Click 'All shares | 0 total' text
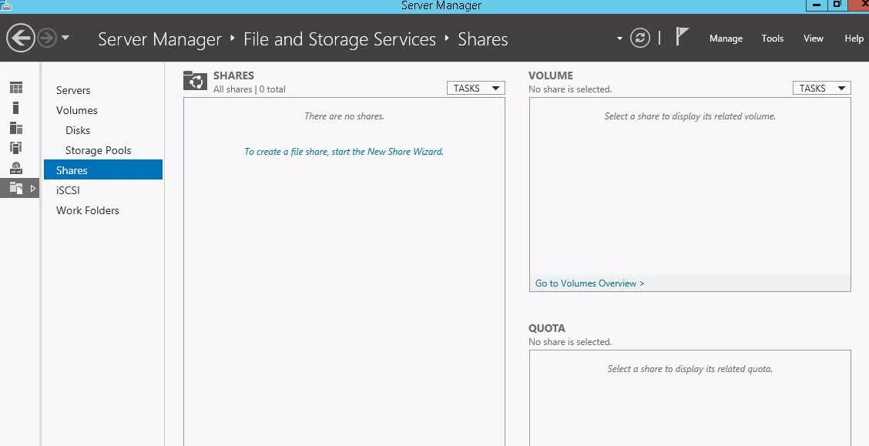This screenshot has height=446, width=869. (250, 89)
